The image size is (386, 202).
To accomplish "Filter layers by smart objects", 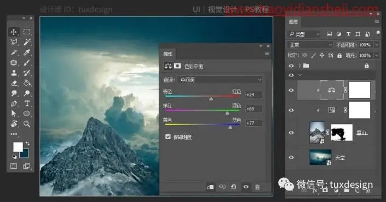I will coord(367,34).
